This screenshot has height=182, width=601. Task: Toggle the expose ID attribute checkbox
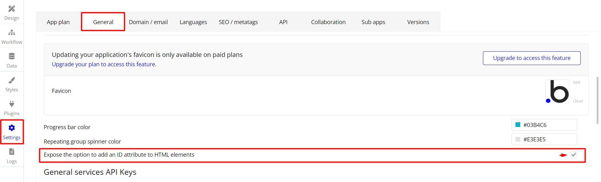tap(573, 155)
